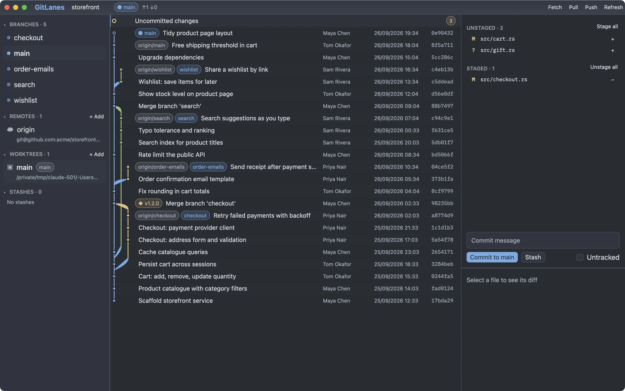This screenshot has height=391, width=625.
Task: Click the ? status icon of src/gift.rs
Action: coord(473,50)
